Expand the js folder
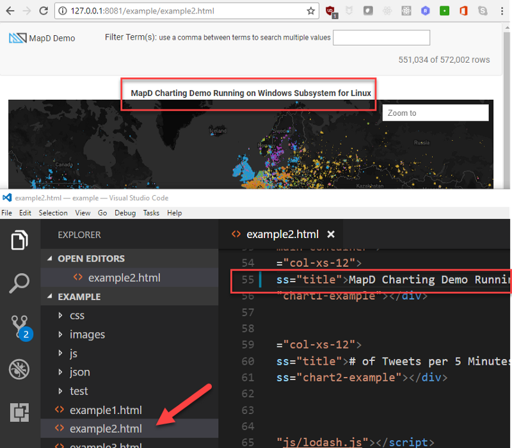This screenshot has width=512, height=448. (x=60, y=353)
